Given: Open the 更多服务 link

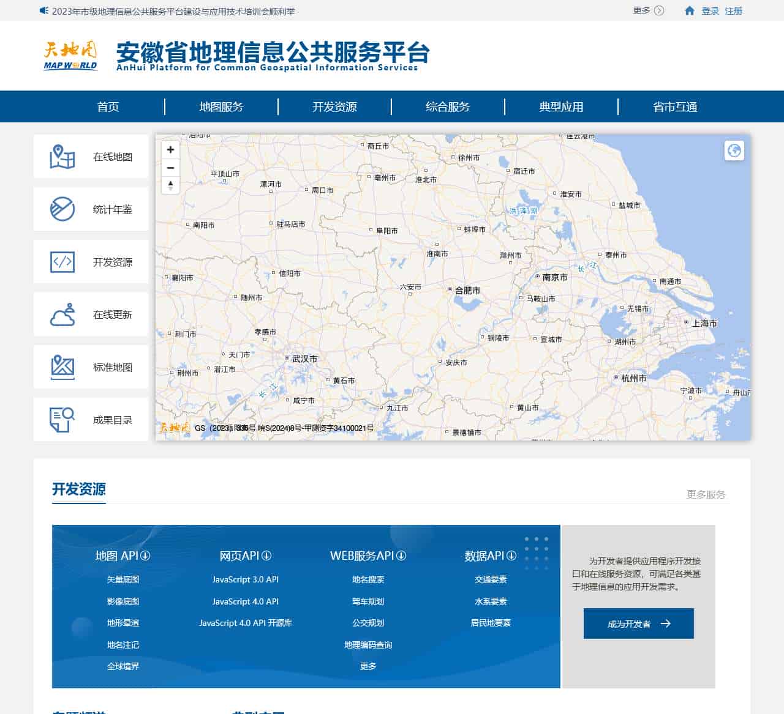Looking at the screenshot, I should (x=706, y=494).
